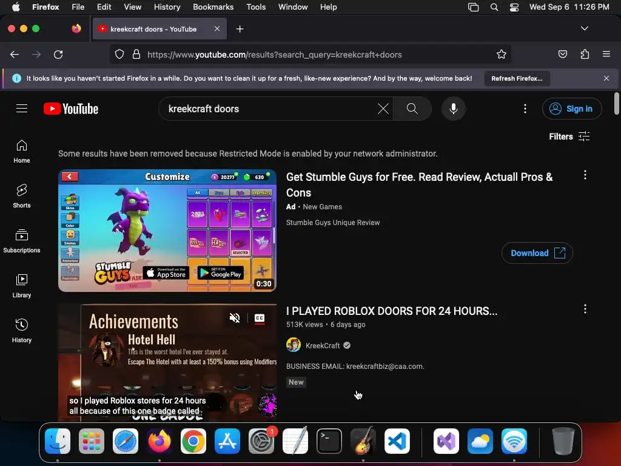This screenshot has height=466, width=621.
Task: Click the Sign in button
Action: [572, 109]
